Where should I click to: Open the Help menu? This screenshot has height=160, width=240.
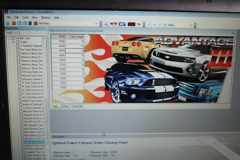pyautogui.click(x=57, y=18)
